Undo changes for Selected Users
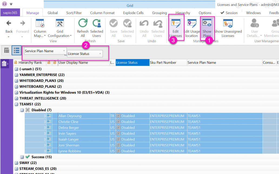This screenshot has width=279, height=174. point(158,28)
